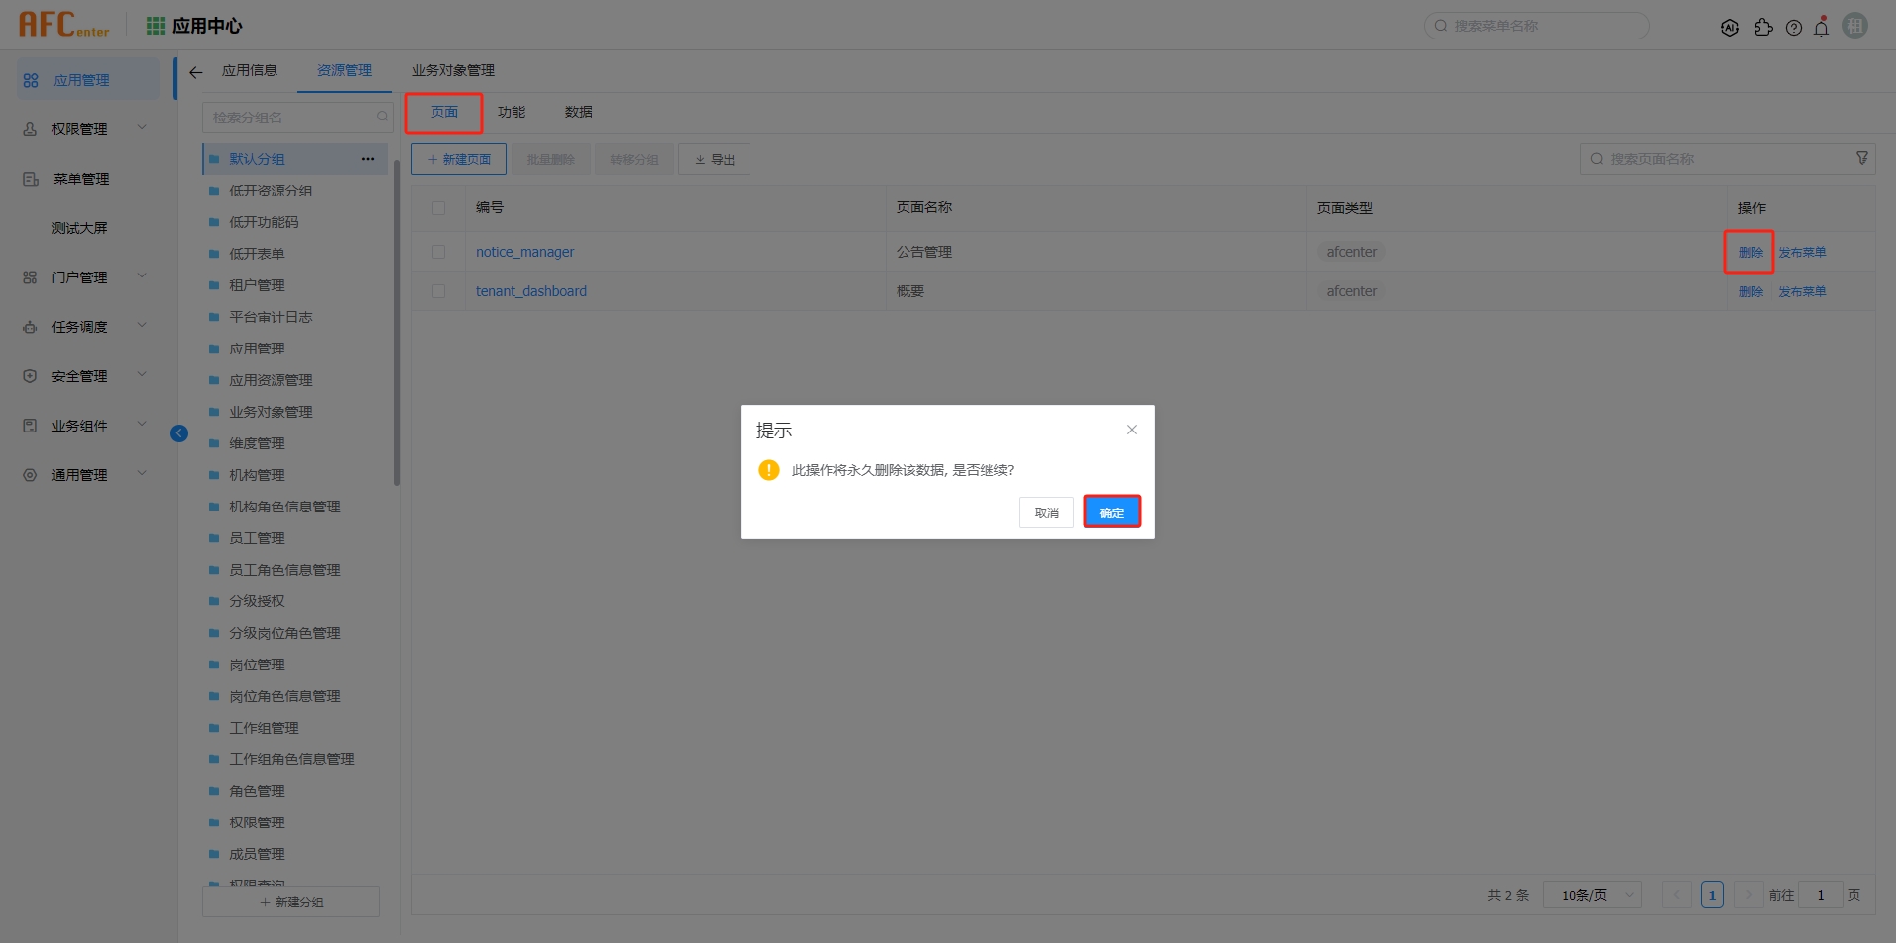Open the help question mark icon
The image size is (1896, 943).
coord(1794,28)
